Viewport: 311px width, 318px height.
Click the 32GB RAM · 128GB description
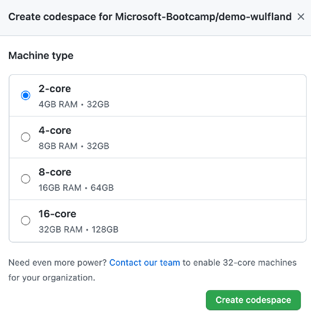(79, 230)
